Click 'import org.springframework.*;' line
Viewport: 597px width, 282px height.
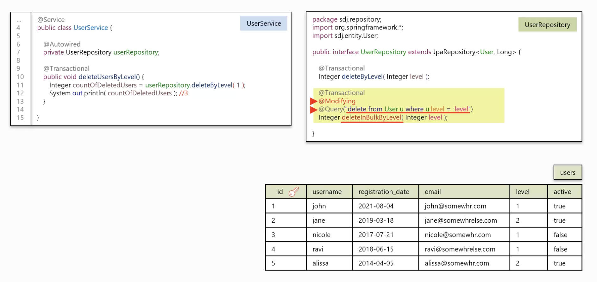pos(358,28)
